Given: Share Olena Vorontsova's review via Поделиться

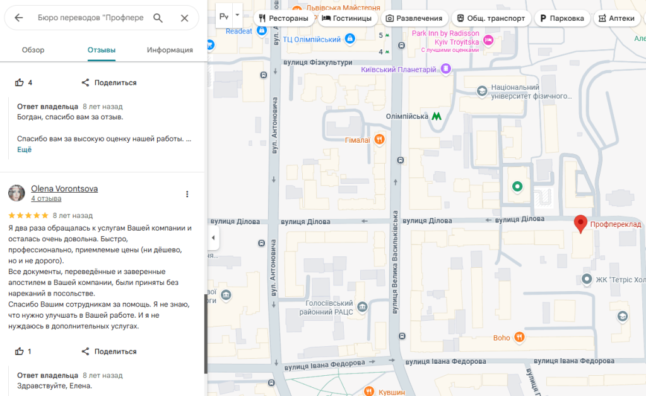Looking at the screenshot, I should point(109,351).
